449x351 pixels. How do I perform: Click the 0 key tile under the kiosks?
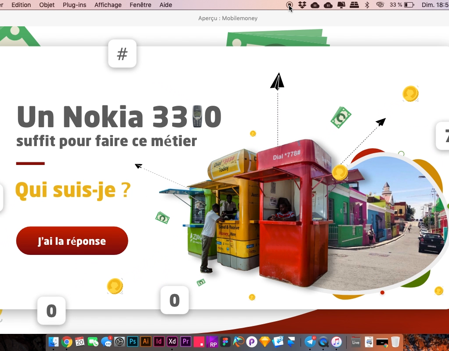(x=174, y=300)
